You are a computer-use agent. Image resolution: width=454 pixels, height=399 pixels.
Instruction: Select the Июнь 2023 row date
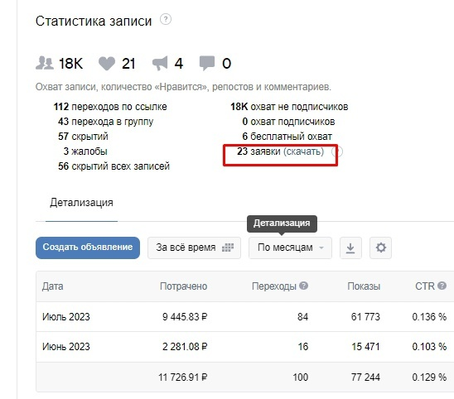pos(66,347)
